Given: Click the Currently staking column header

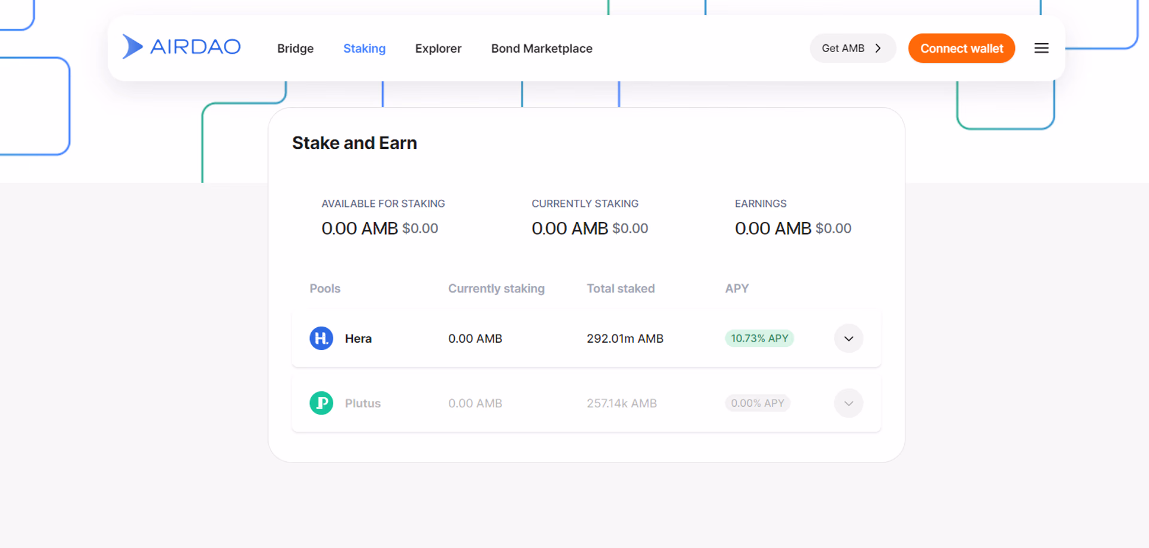Looking at the screenshot, I should pos(496,288).
